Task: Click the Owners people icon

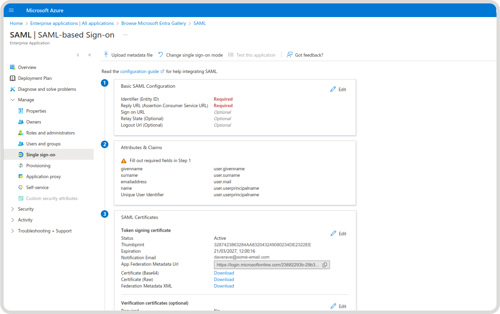Action: tap(21, 122)
